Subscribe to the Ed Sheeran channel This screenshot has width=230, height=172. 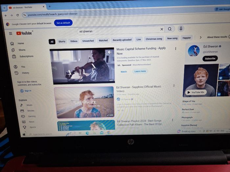click(210, 59)
